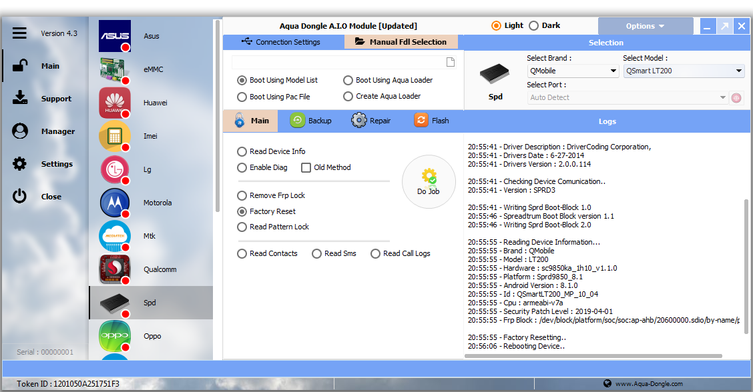Open the Select Brand dropdown showing QMobile
753x392 pixels.
click(573, 71)
